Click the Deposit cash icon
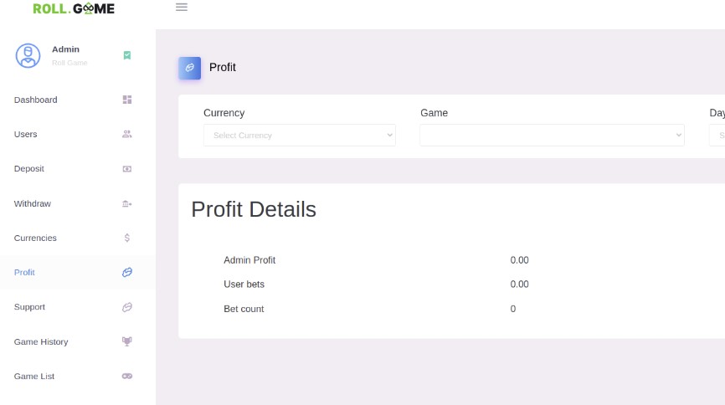 (x=126, y=169)
